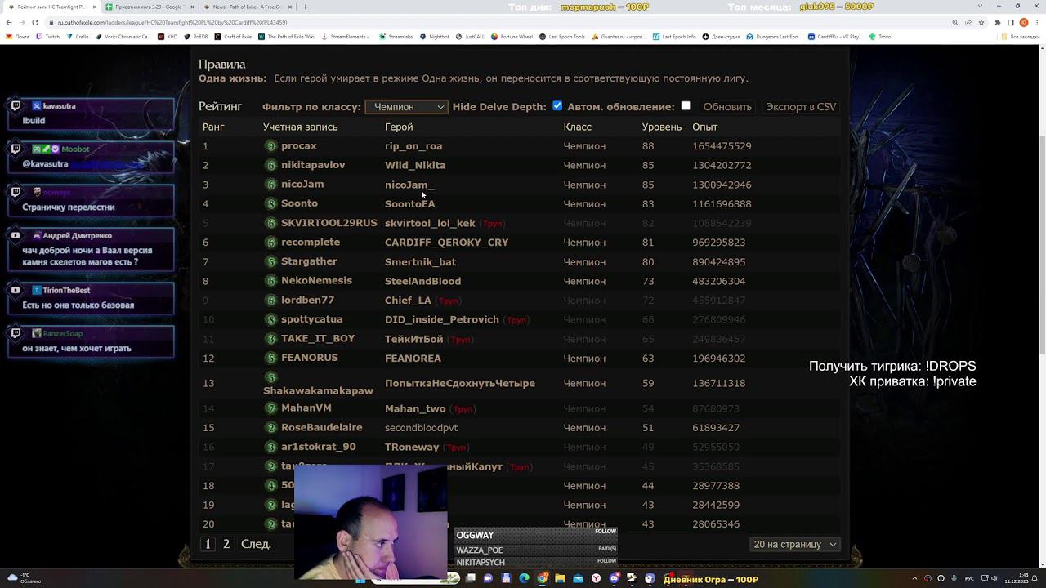Viewport: 1046px width, 588px height.
Task: Click the След. next page link
Action: [256, 544]
